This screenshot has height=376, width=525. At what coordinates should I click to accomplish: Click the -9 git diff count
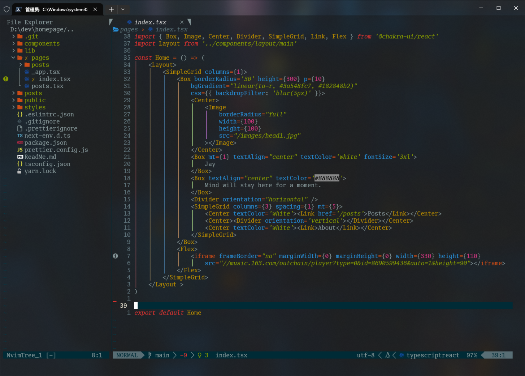point(183,355)
